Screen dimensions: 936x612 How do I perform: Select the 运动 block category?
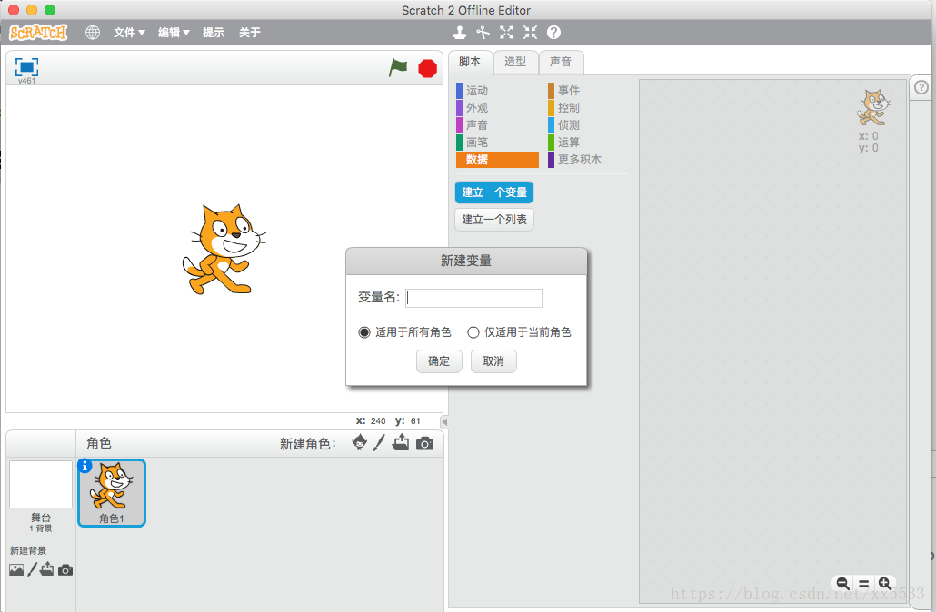(x=497, y=91)
